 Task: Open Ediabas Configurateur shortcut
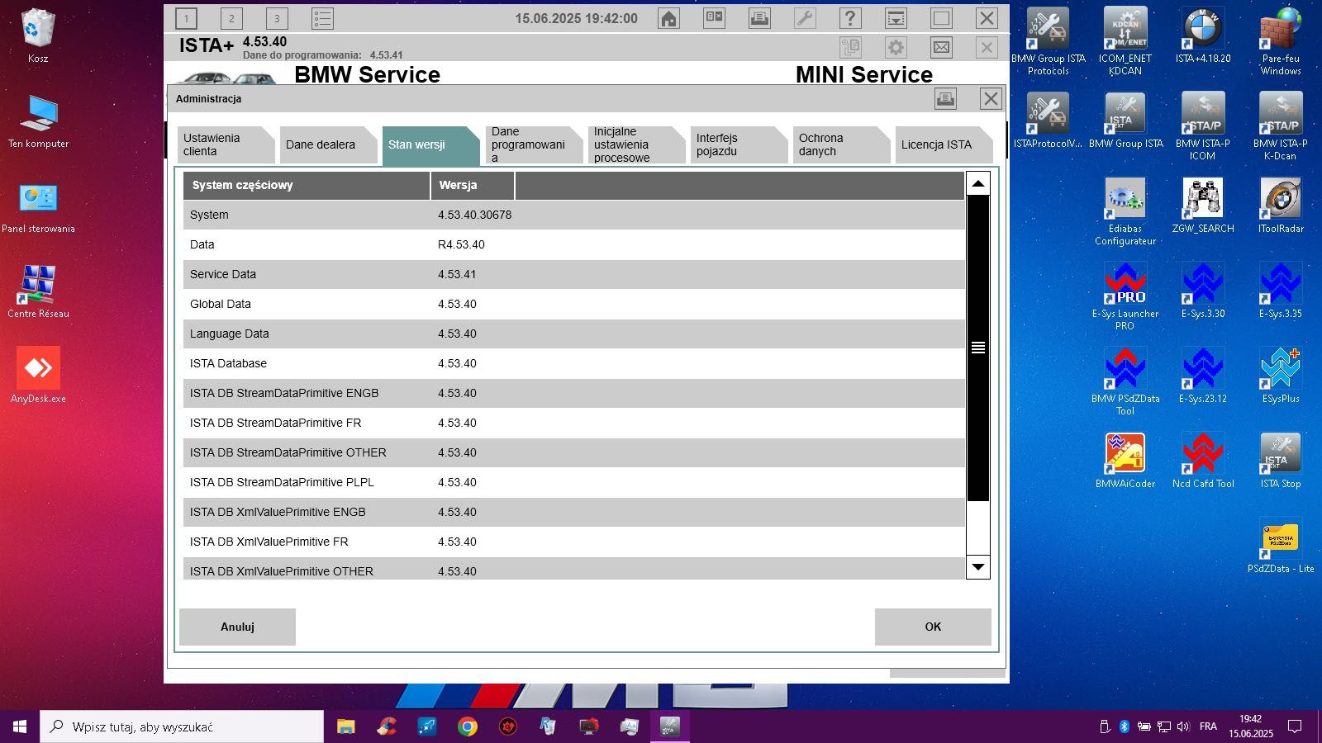[1125, 211]
